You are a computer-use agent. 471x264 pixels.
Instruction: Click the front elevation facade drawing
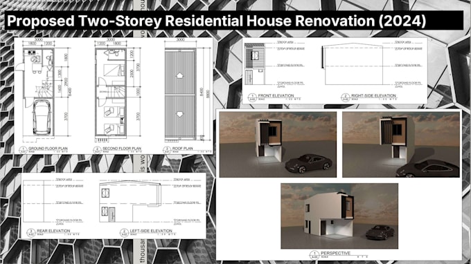coord(255,64)
